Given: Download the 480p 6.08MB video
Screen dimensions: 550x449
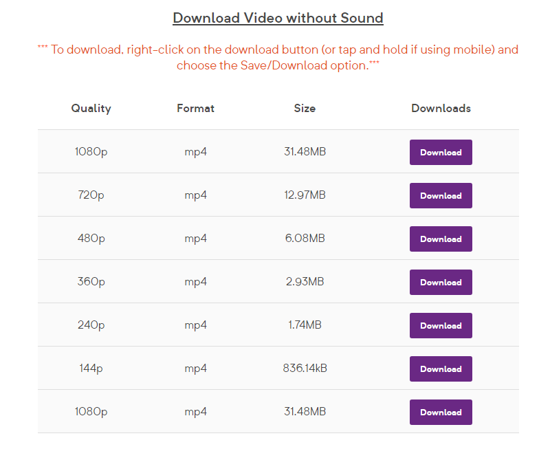Looking at the screenshot, I should click(441, 239).
